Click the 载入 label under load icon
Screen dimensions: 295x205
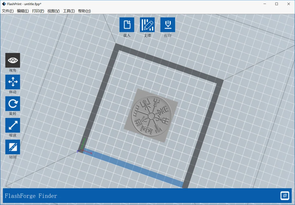pyautogui.click(x=127, y=36)
